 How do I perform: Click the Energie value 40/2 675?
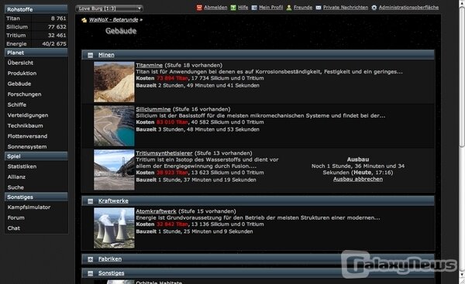54,44
